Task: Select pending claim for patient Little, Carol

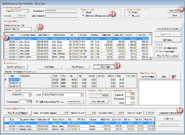Action: [x=77, y=45]
